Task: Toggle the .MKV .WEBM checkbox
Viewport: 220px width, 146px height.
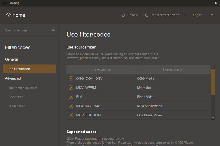Action: click(71, 88)
